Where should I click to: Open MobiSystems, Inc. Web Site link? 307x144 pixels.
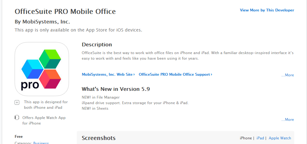pos(107,74)
